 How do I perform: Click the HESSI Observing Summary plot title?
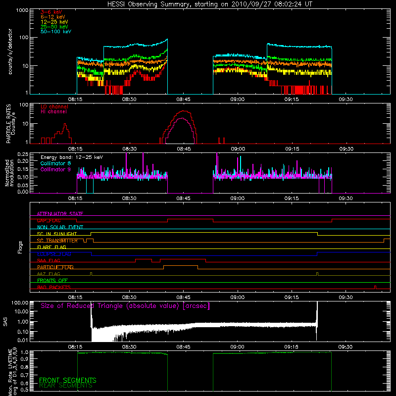pos(210,4)
